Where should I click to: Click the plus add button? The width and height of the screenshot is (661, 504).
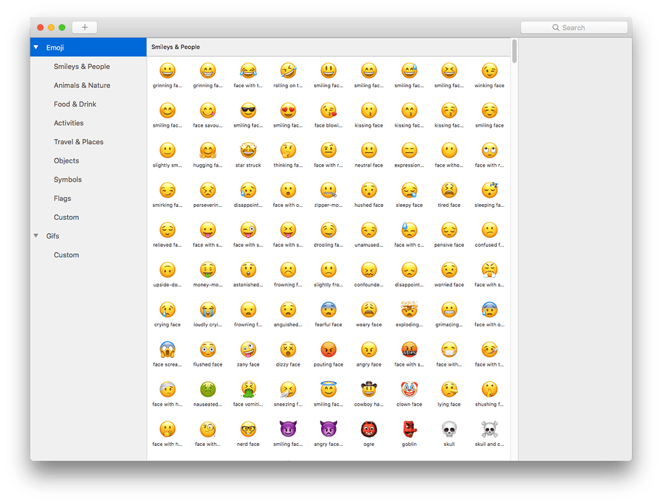tap(85, 27)
